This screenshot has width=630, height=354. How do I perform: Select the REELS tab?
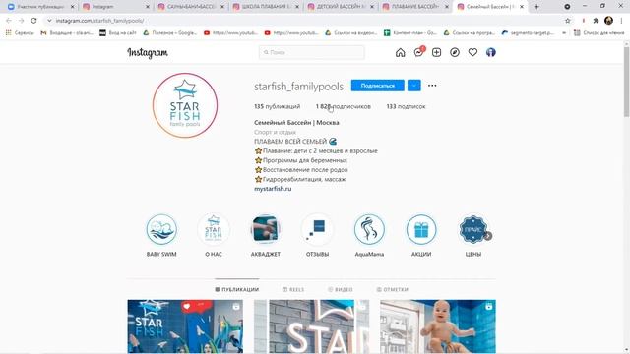(293, 289)
